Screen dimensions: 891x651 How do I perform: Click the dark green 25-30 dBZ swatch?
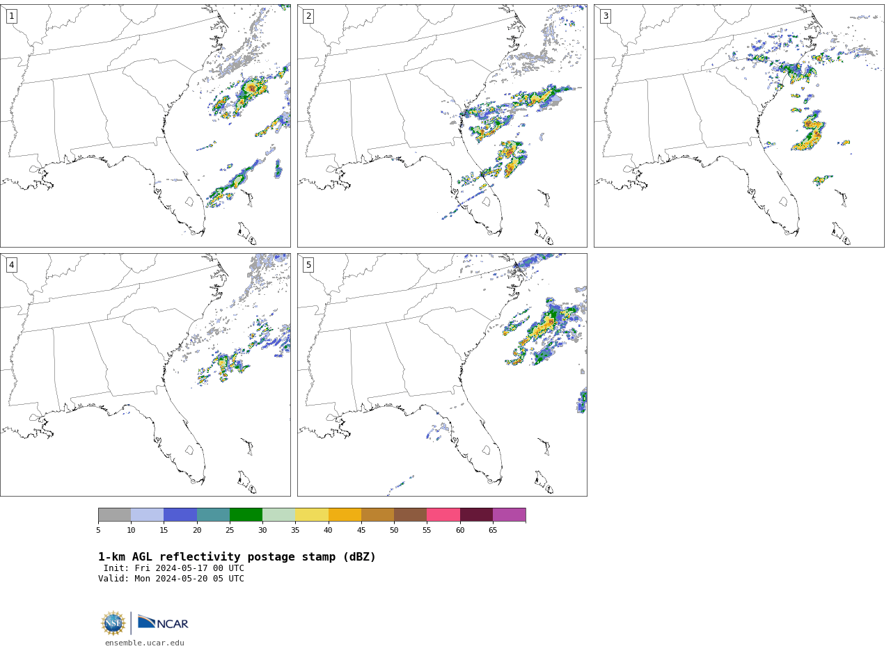246,515
